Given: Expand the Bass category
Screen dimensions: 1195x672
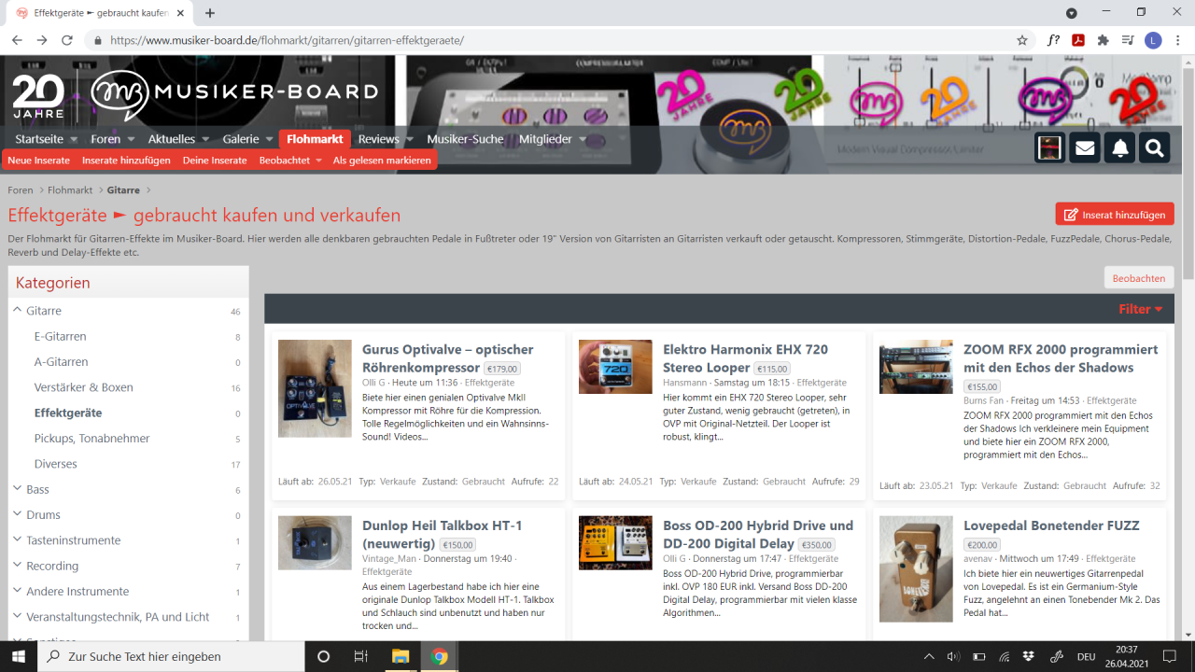Looking at the screenshot, I should [17, 488].
